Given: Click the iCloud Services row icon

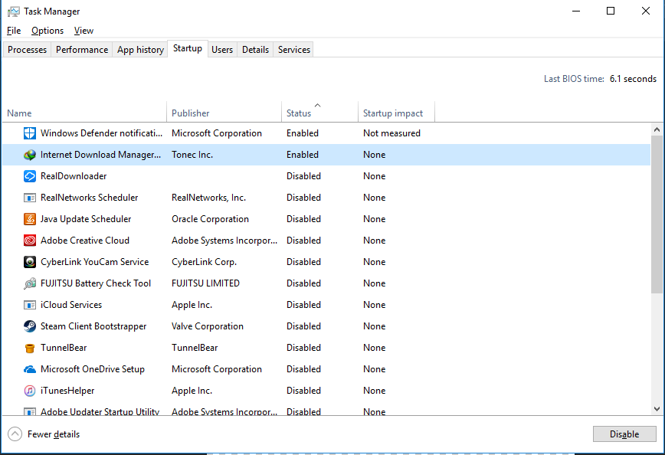Looking at the screenshot, I should coord(30,305).
